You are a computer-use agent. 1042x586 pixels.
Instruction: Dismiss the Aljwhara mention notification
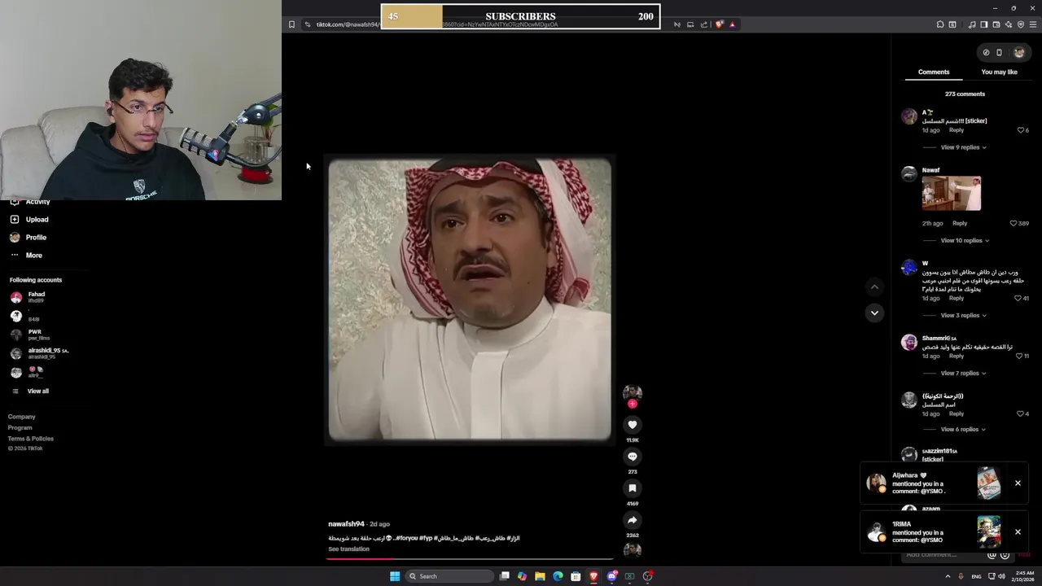point(1018,483)
